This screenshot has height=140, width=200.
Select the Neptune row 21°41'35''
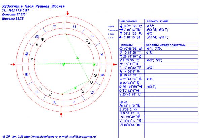(131, 79)
